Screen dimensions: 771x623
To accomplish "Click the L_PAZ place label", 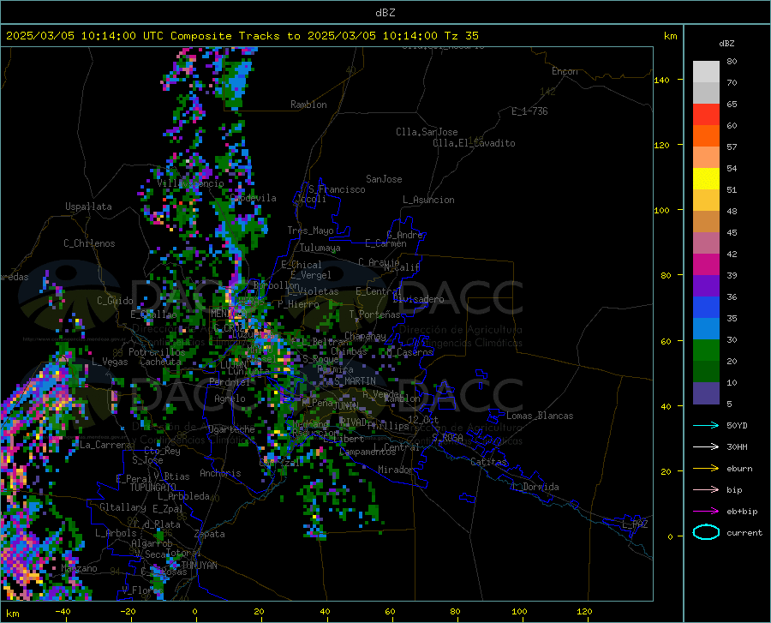I will point(635,524).
